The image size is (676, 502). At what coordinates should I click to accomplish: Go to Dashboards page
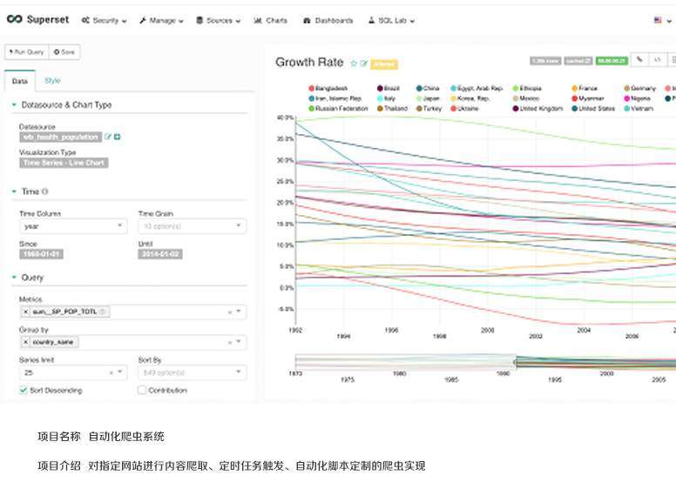(x=328, y=20)
